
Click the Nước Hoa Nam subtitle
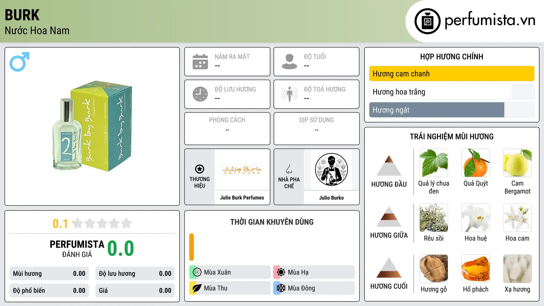(37, 31)
